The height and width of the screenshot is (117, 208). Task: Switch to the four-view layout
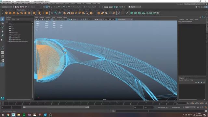coord(2,56)
